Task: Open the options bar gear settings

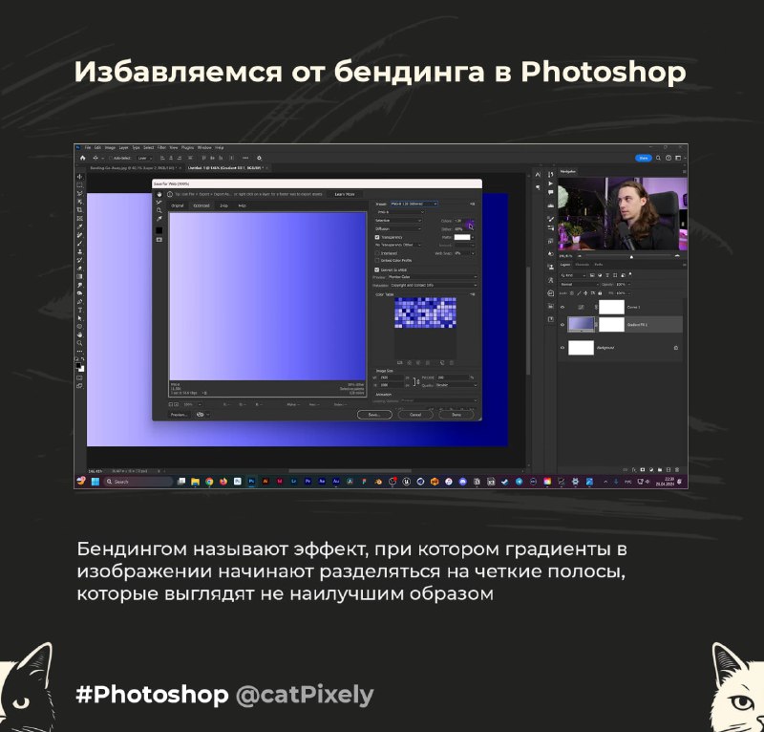Action: coord(259,158)
